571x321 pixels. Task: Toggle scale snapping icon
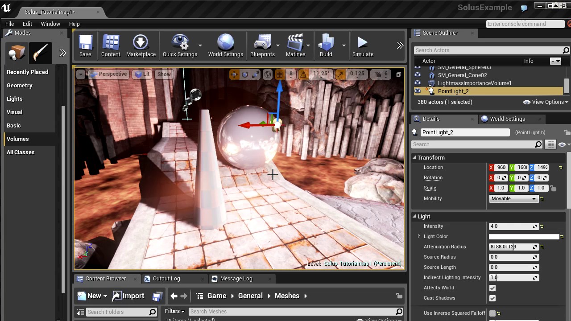pyautogui.click(x=339, y=74)
